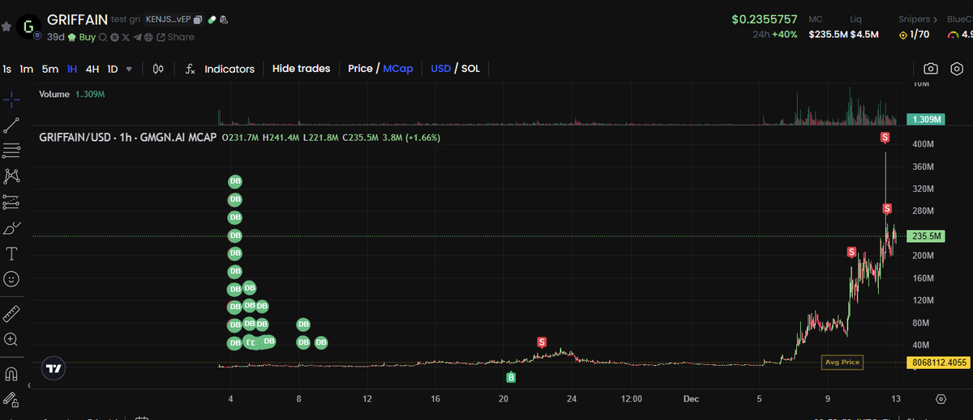973x420 pixels.
Task: Click the Avg Price label
Action: click(x=842, y=363)
